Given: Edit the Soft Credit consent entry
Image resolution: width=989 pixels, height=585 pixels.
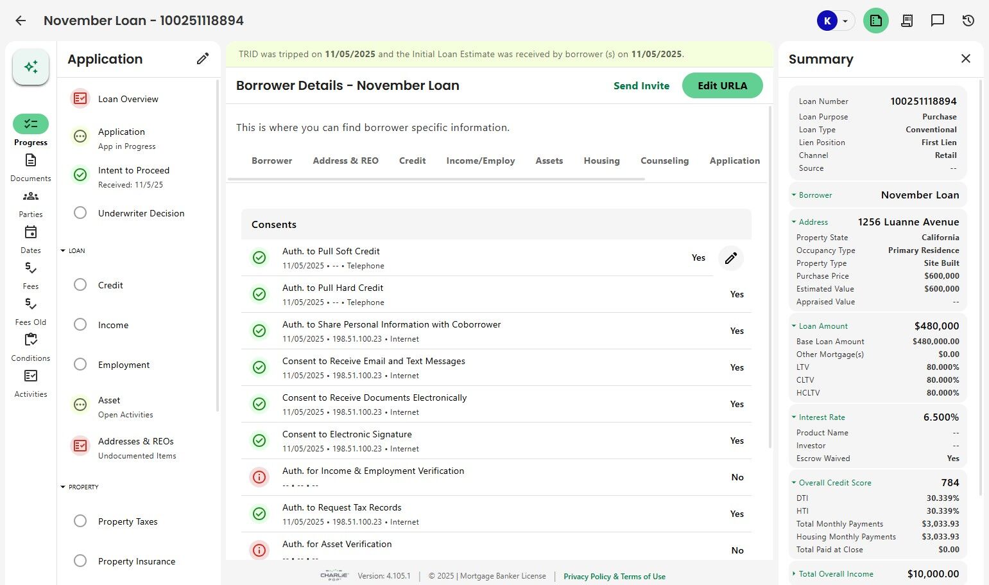Looking at the screenshot, I should click(730, 258).
